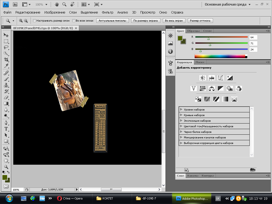This screenshot has width=272, height=204.
Task: Click 'По размеру экрана' button
Action: pyautogui.click(x=146, y=20)
